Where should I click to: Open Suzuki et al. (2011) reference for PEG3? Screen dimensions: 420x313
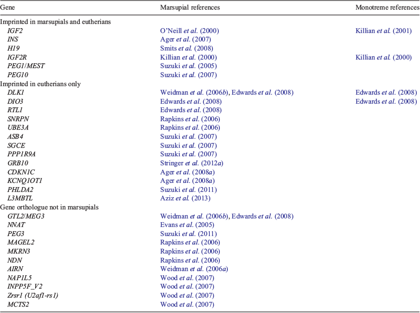pos(188,234)
